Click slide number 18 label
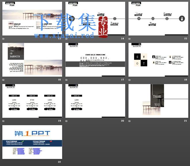The height and width of the screenshot is (166, 190). 185,80
